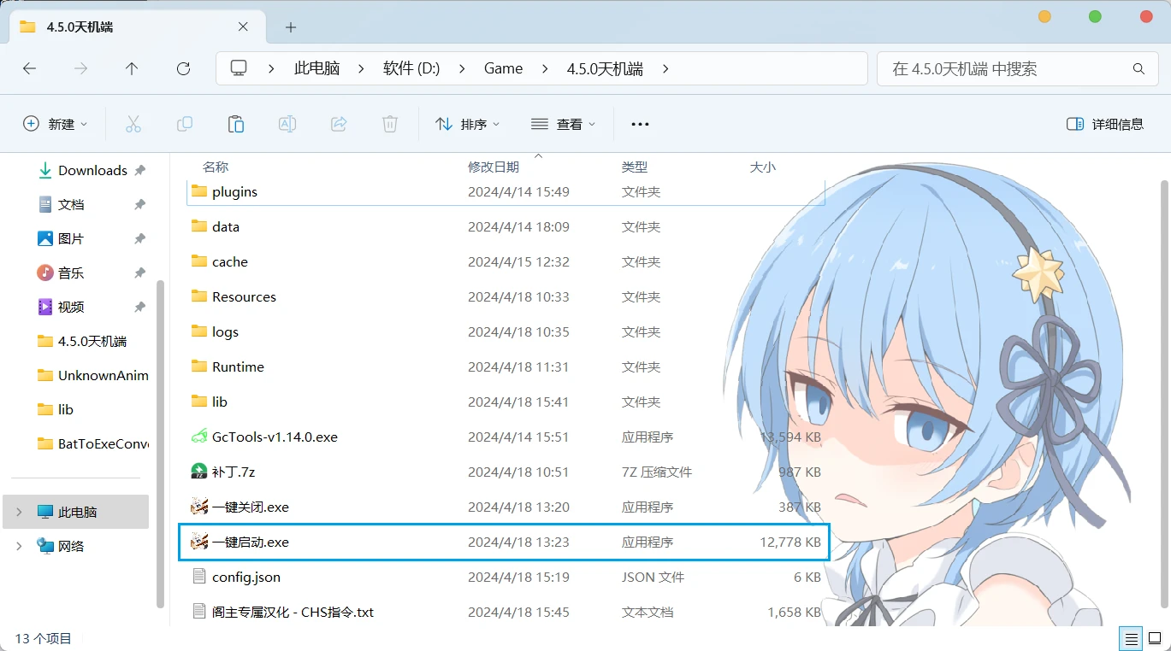Click the Copy icon in toolbar
The height and width of the screenshot is (651, 1171).
[x=185, y=124]
